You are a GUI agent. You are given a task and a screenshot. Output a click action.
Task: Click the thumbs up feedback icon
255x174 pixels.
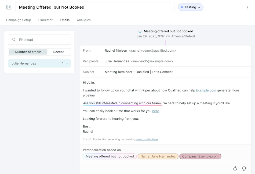pos(235,168)
